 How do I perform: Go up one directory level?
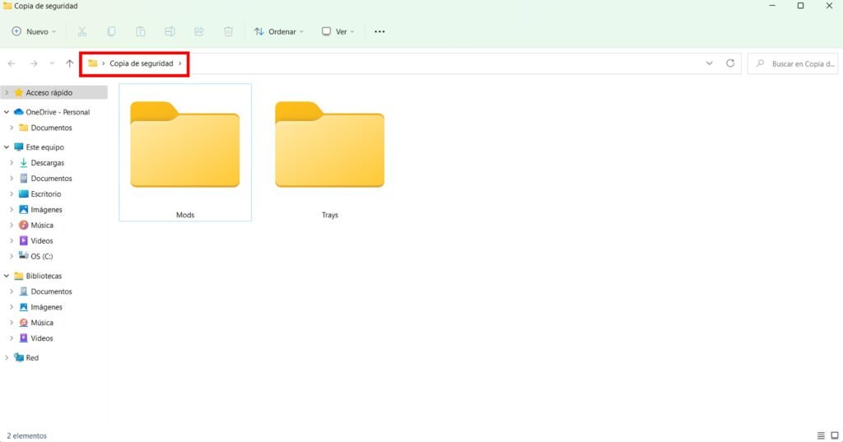[x=70, y=63]
